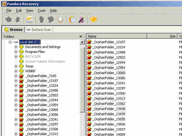Select _OrphanFolder_13241 row in the file list
182x136 pixels.
coord(109,83)
